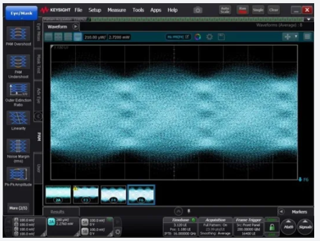Switch to the Mask Test side tab
Viewport: 320px width, 241px height.
pyautogui.click(x=39, y=64)
